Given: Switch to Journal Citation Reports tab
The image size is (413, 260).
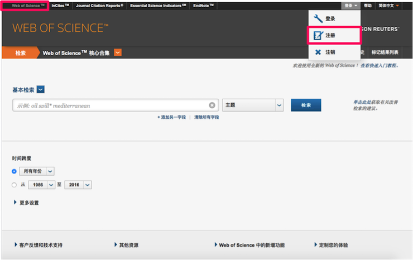Looking at the screenshot, I should (99, 6).
